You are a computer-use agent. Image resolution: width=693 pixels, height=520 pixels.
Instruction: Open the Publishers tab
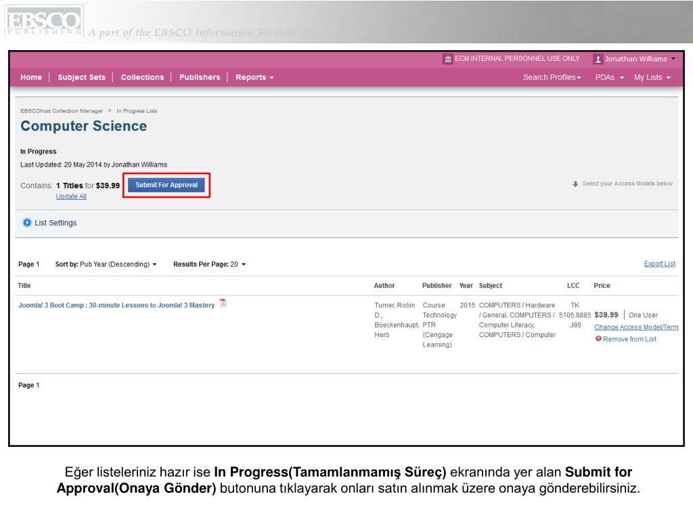(x=200, y=77)
